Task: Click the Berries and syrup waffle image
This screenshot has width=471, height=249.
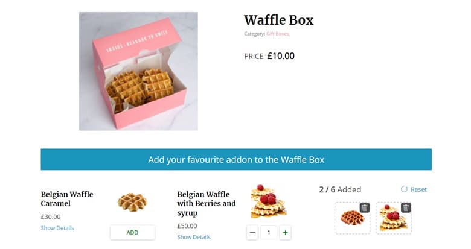Action: click(269, 201)
